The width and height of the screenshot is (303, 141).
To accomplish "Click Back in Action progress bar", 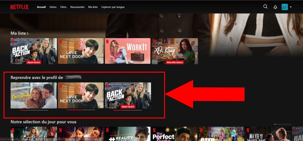I will coord(128,110).
